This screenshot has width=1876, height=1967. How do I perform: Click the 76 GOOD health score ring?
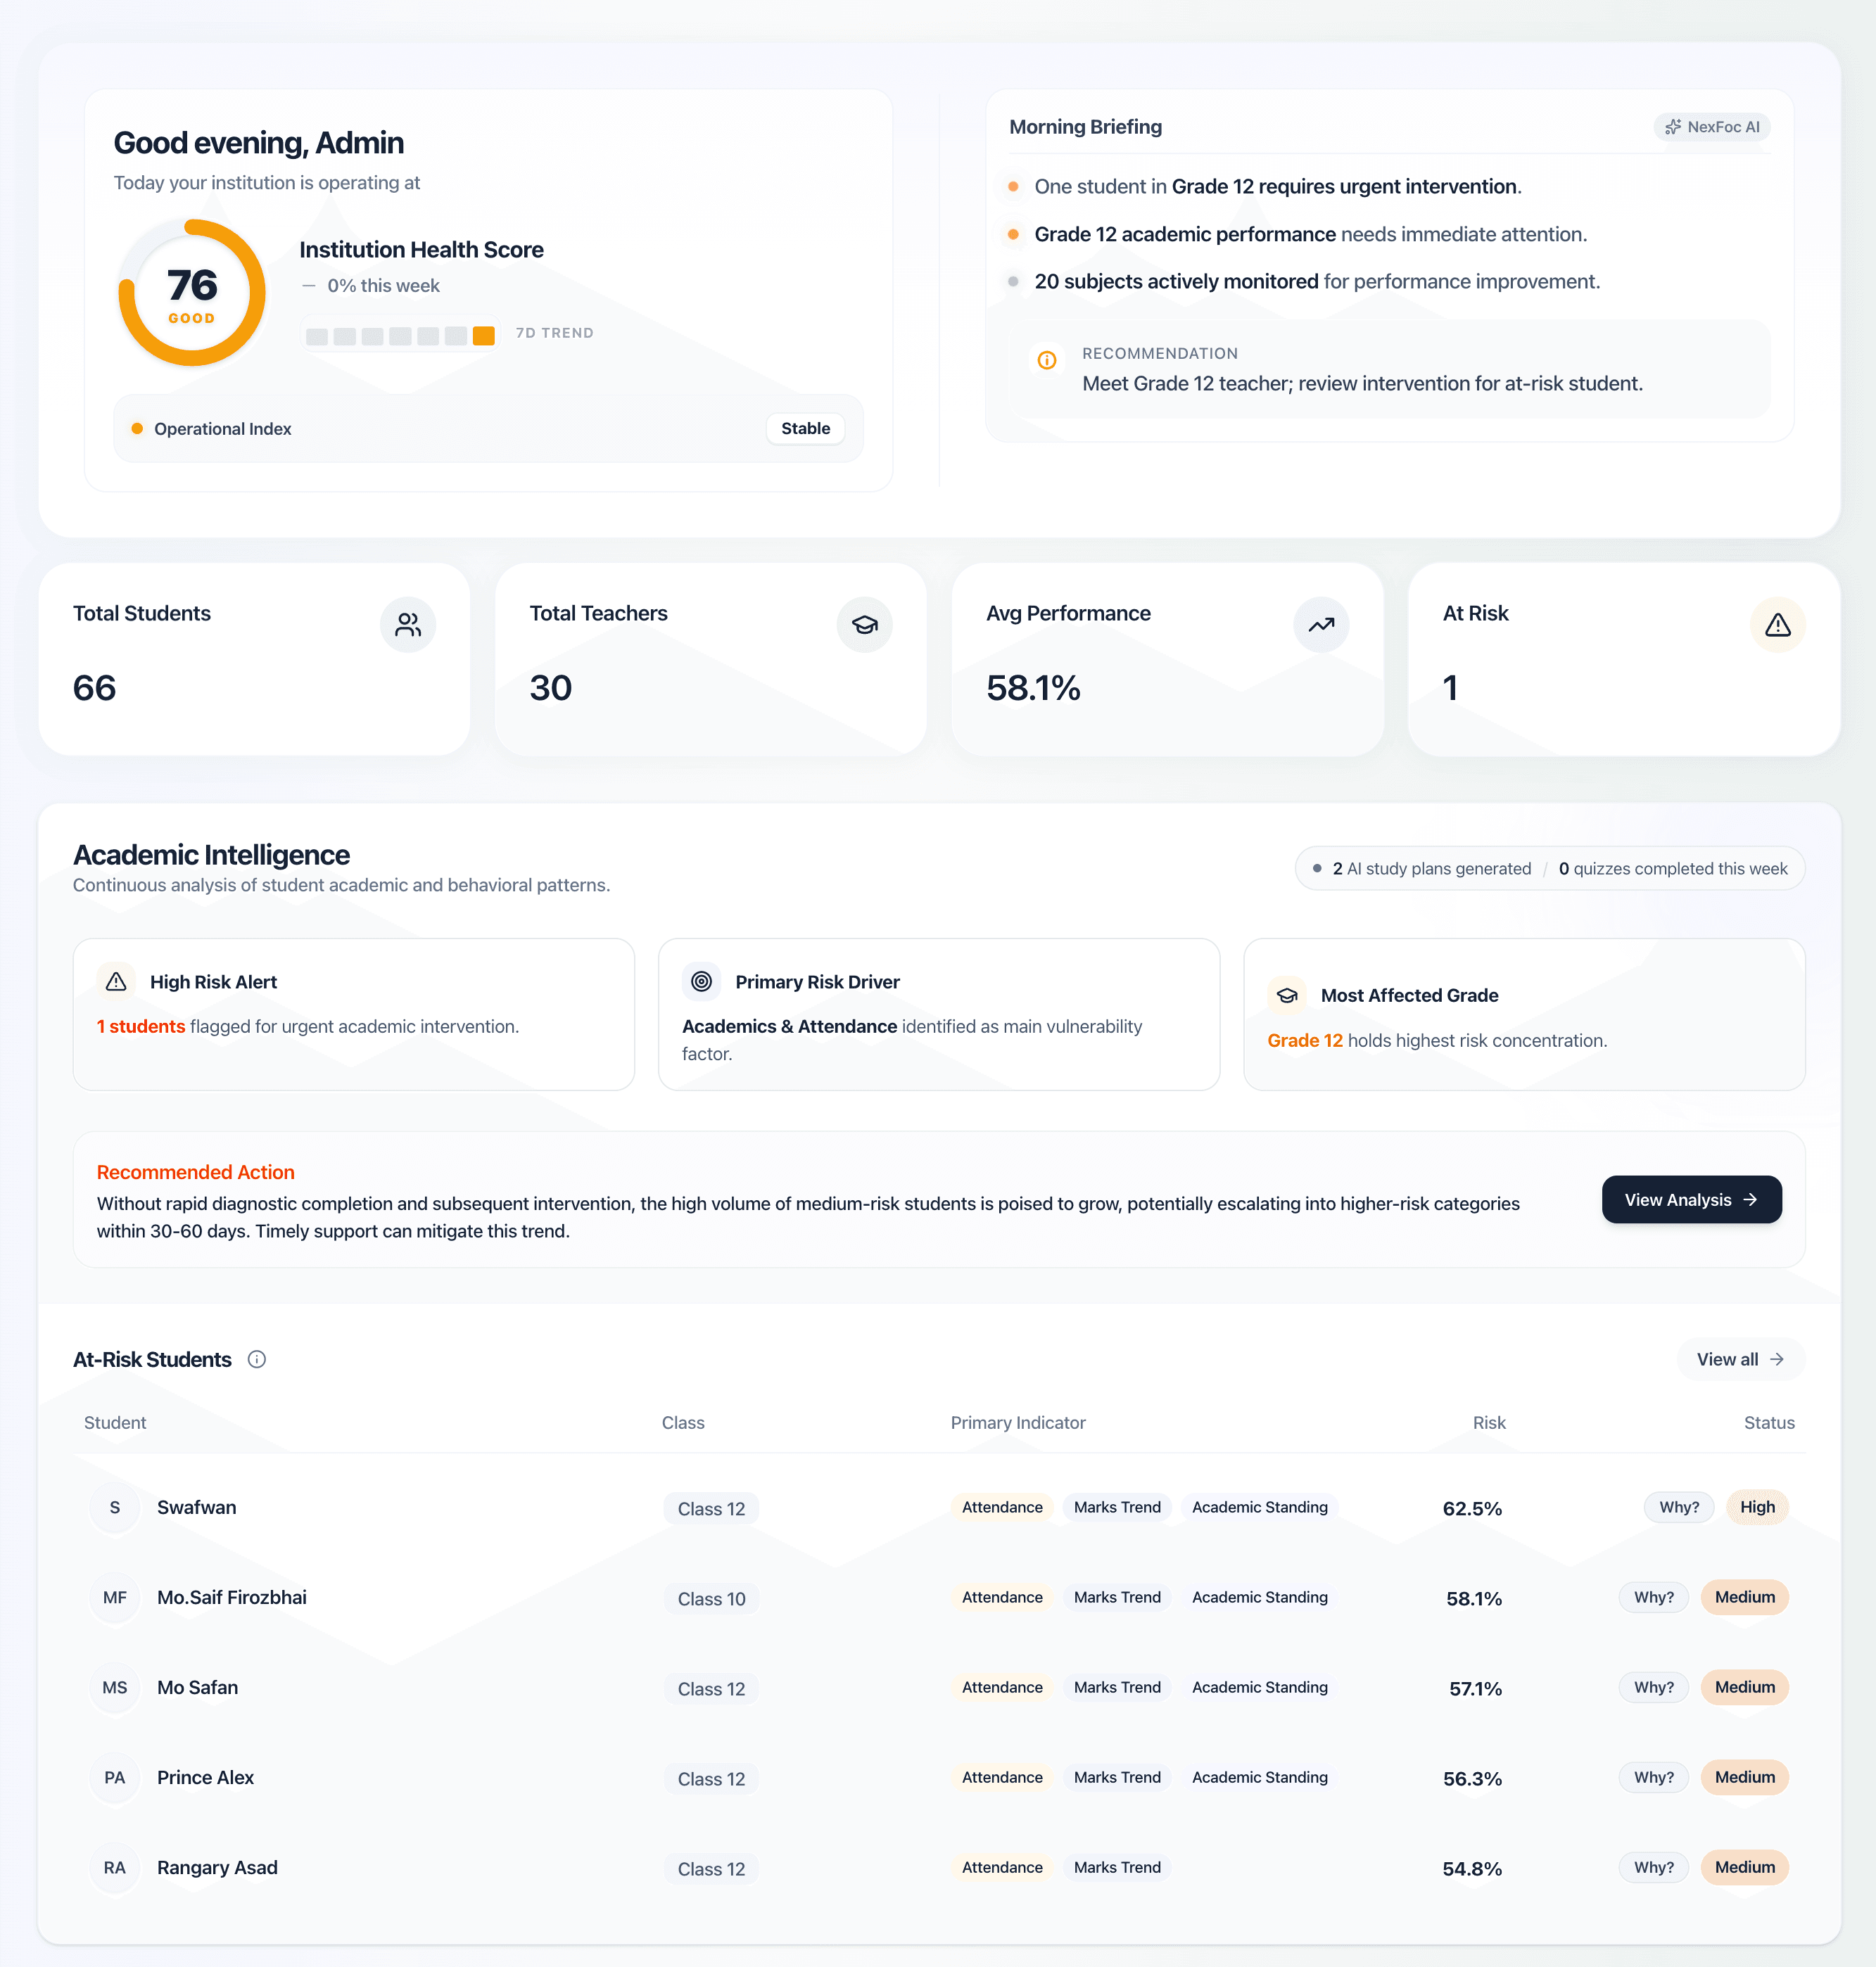tap(192, 293)
